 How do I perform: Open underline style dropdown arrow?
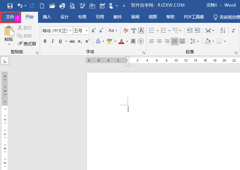coord(66,41)
